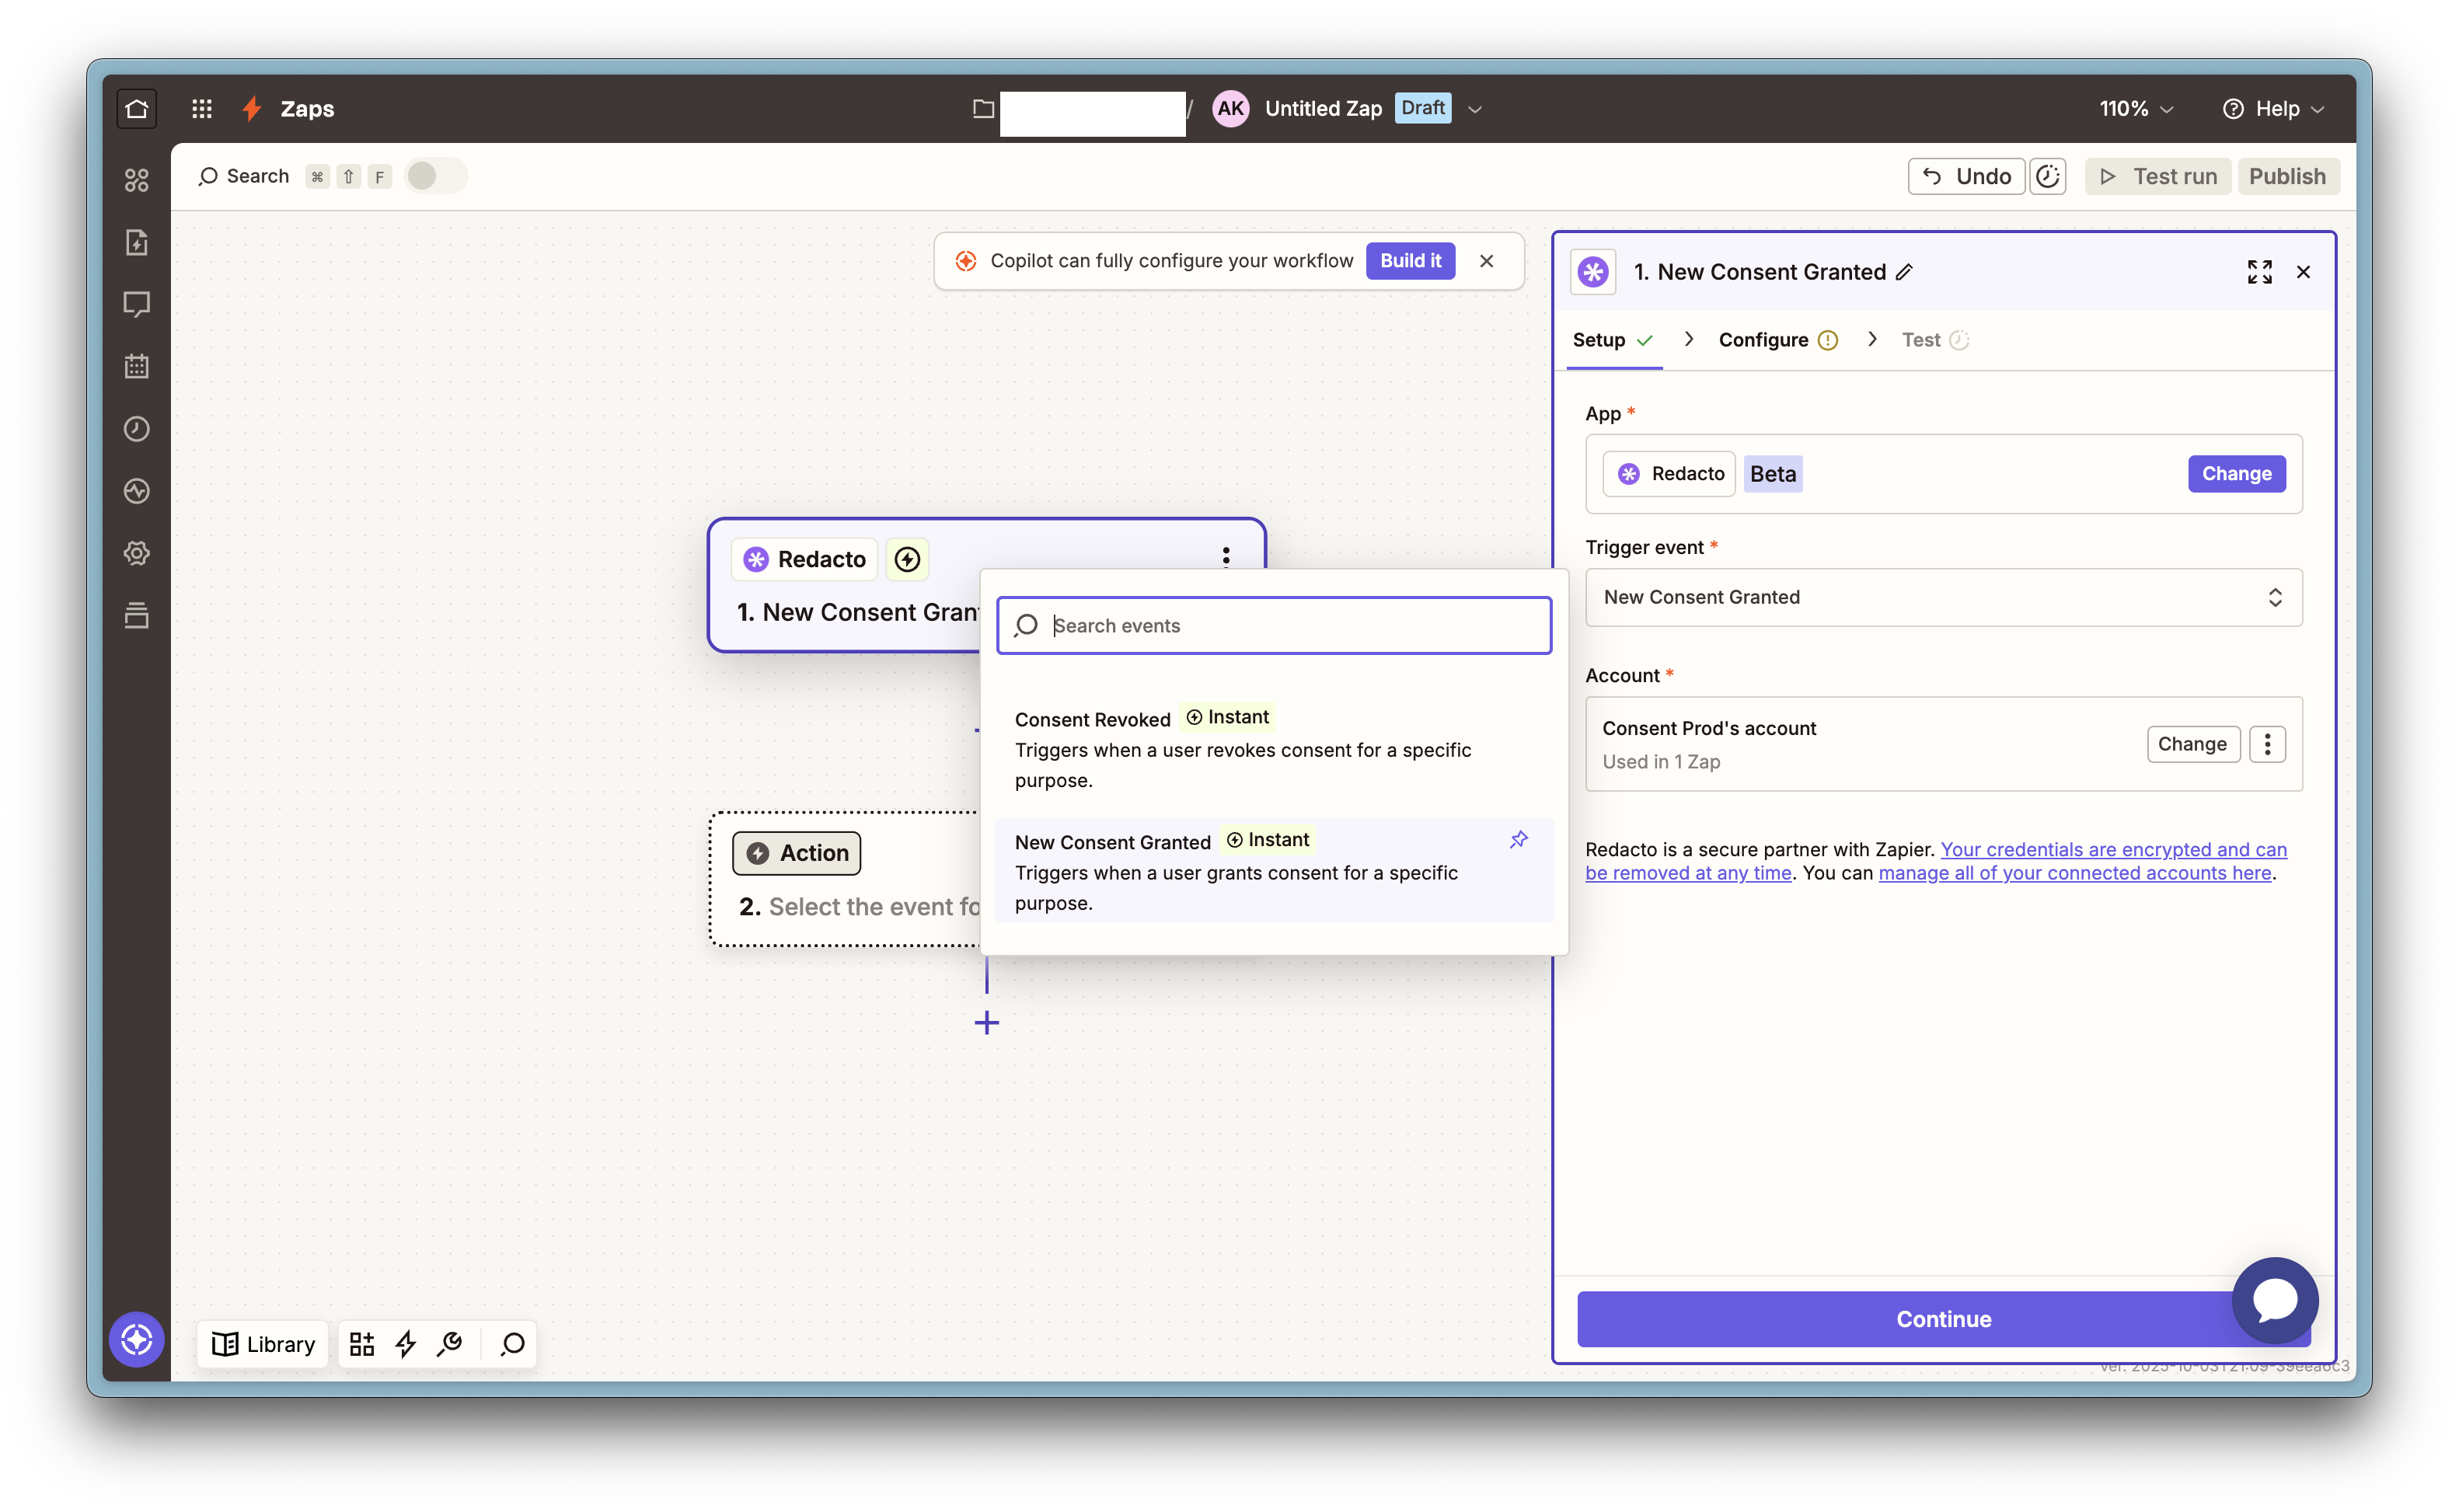
Task: Toggle the switch next to Search
Action: coord(435,176)
